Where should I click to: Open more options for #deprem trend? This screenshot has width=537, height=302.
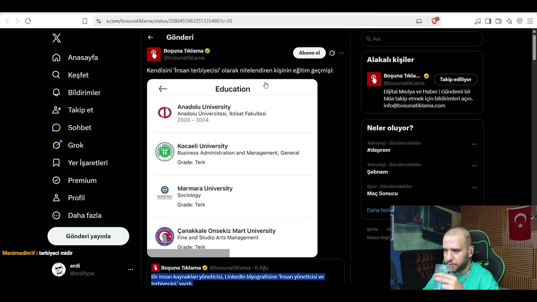[x=474, y=144]
